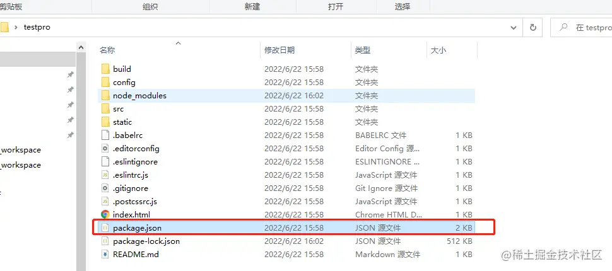Select the package-lock.json file icon
This screenshot has height=271, width=612.
click(x=105, y=241)
